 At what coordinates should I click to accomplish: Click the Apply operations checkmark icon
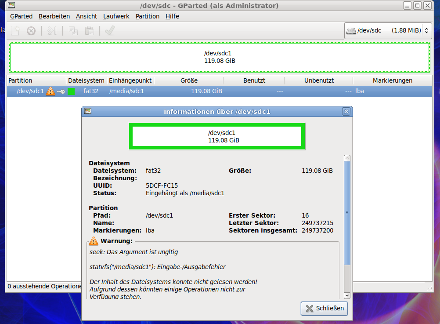click(110, 31)
